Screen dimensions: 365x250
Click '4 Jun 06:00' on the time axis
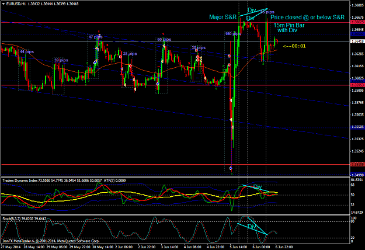coord(193,247)
